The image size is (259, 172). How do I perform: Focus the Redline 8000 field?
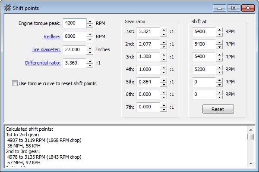click(75, 37)
